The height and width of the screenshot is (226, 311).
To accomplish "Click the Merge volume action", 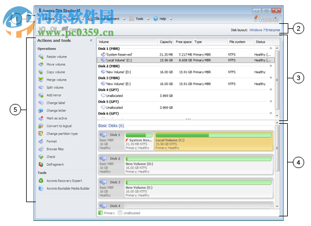I will (x=56, y=79).
